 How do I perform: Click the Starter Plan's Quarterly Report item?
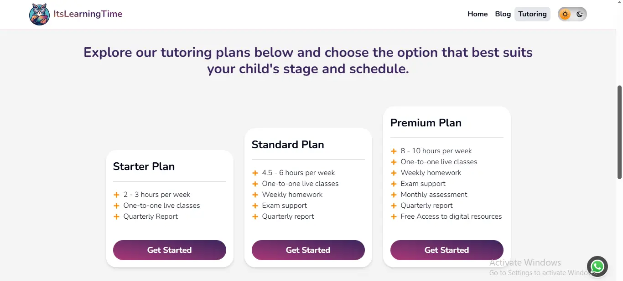(x=151, y=216)
